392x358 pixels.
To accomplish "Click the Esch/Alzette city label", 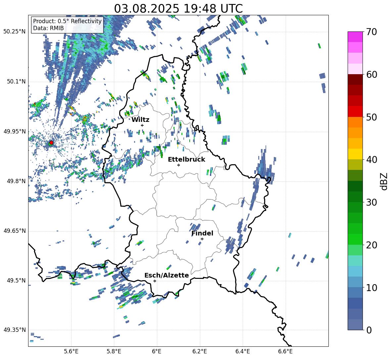I will [x=167, y=275].
